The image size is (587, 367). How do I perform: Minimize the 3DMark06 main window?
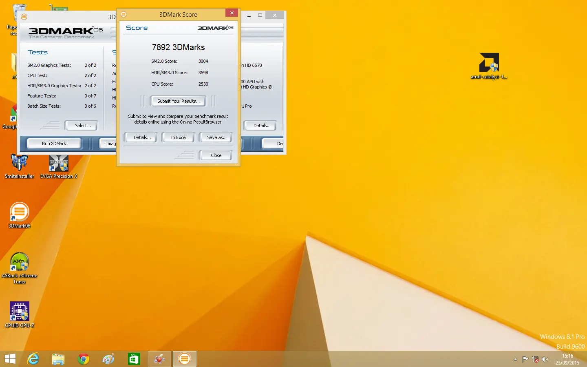[249, 15]
